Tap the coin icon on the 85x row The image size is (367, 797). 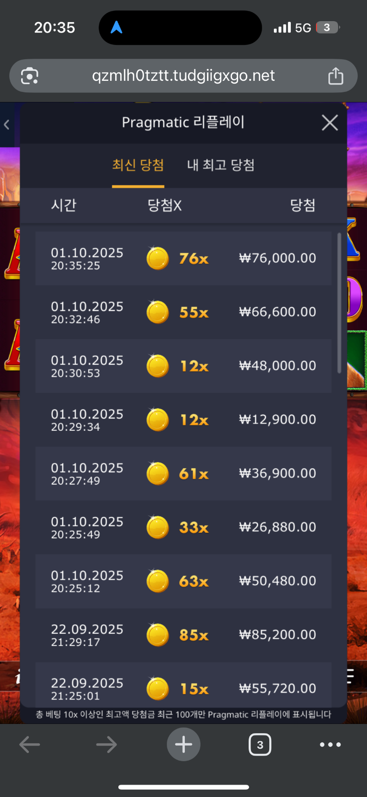tap(157, 635)
